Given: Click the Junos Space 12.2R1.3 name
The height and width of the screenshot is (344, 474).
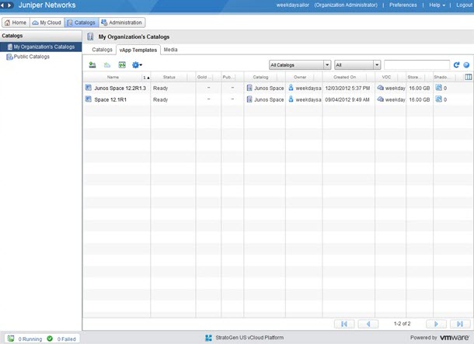Looking at the screenshot, I should 120,88.
